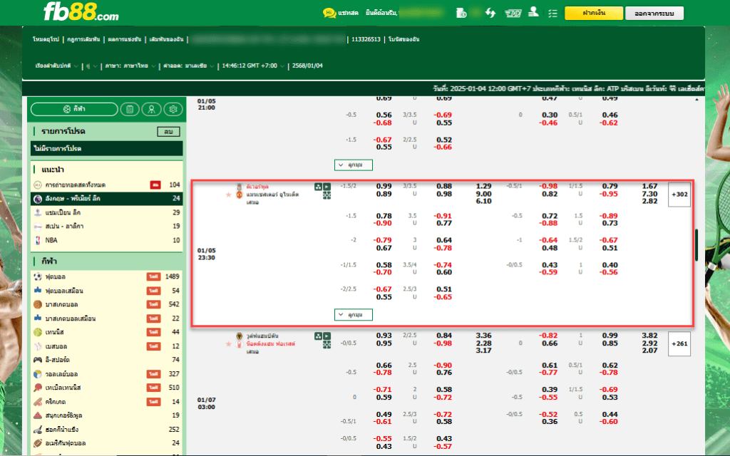Open กฎการเดิมพัน betting rules menu

tap(83, 40)
